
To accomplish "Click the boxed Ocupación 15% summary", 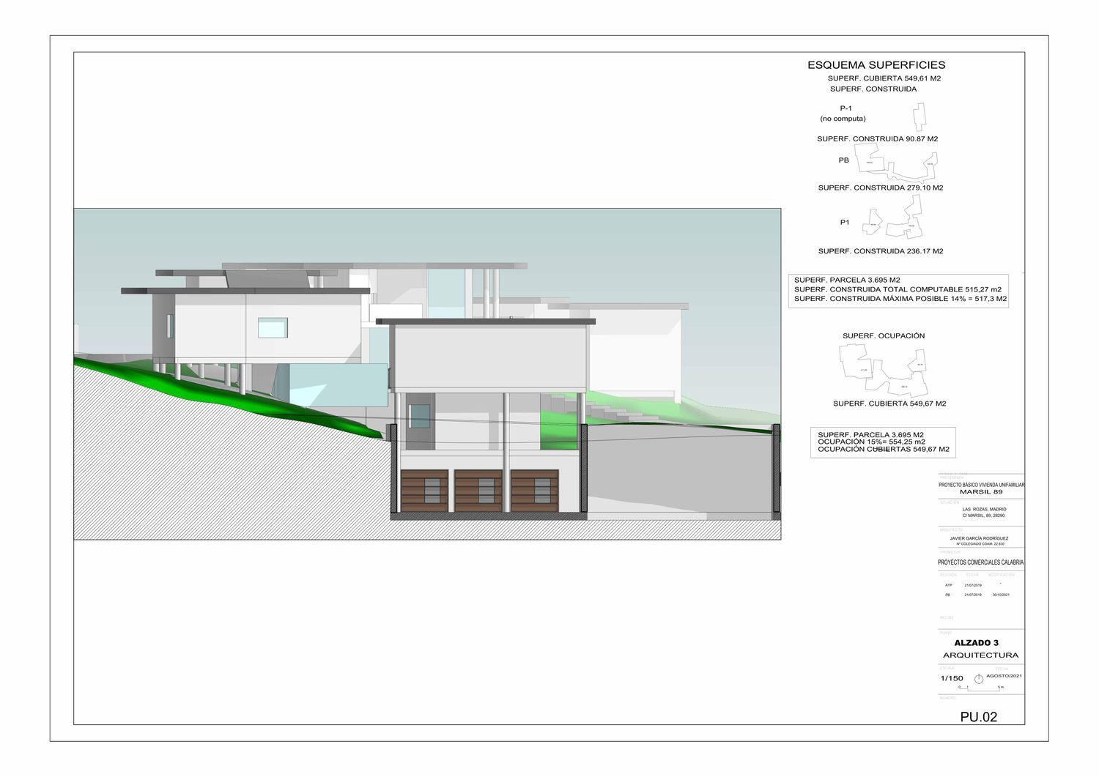I will click(883, 442).
